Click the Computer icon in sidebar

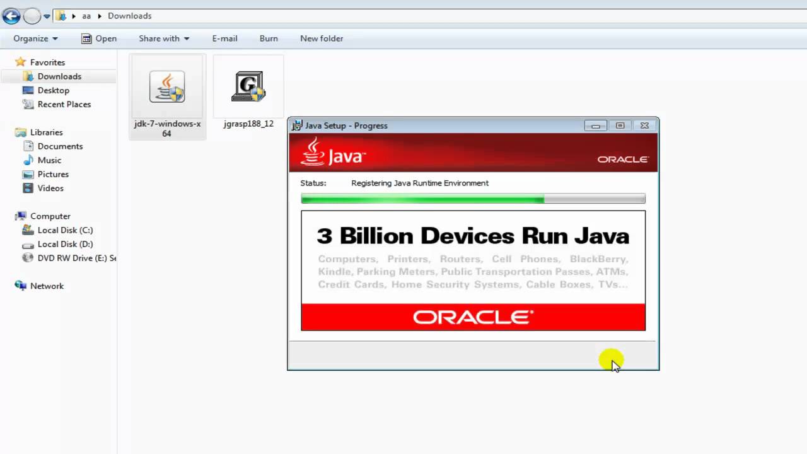click(21, 216)
